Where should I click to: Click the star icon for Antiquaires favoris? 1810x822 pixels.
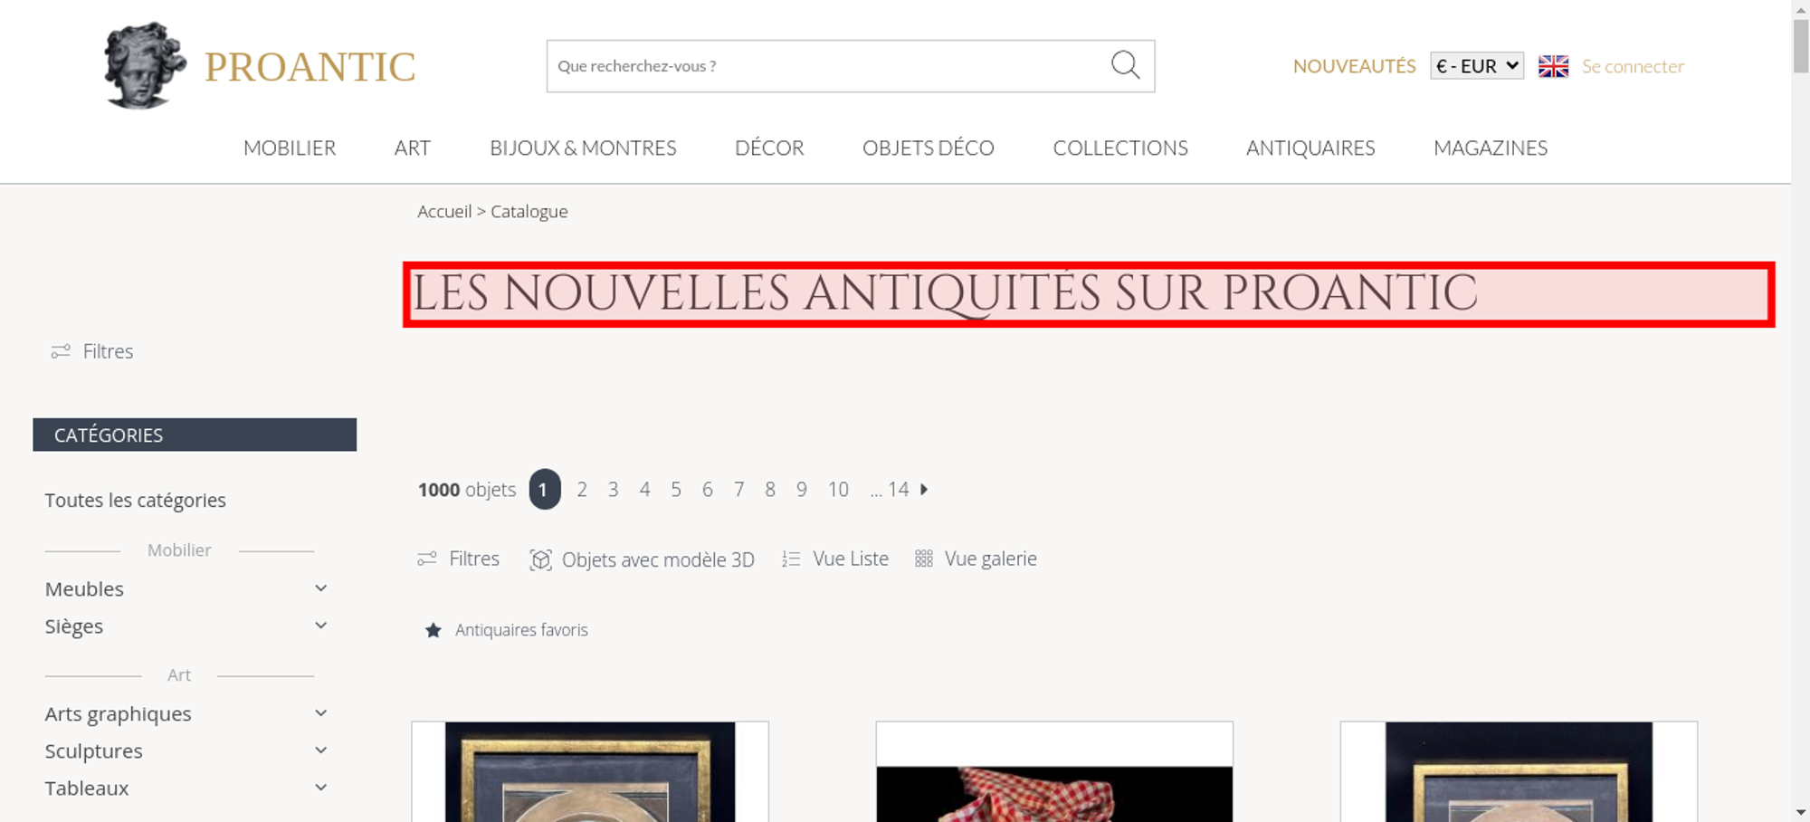pos(433,630)
